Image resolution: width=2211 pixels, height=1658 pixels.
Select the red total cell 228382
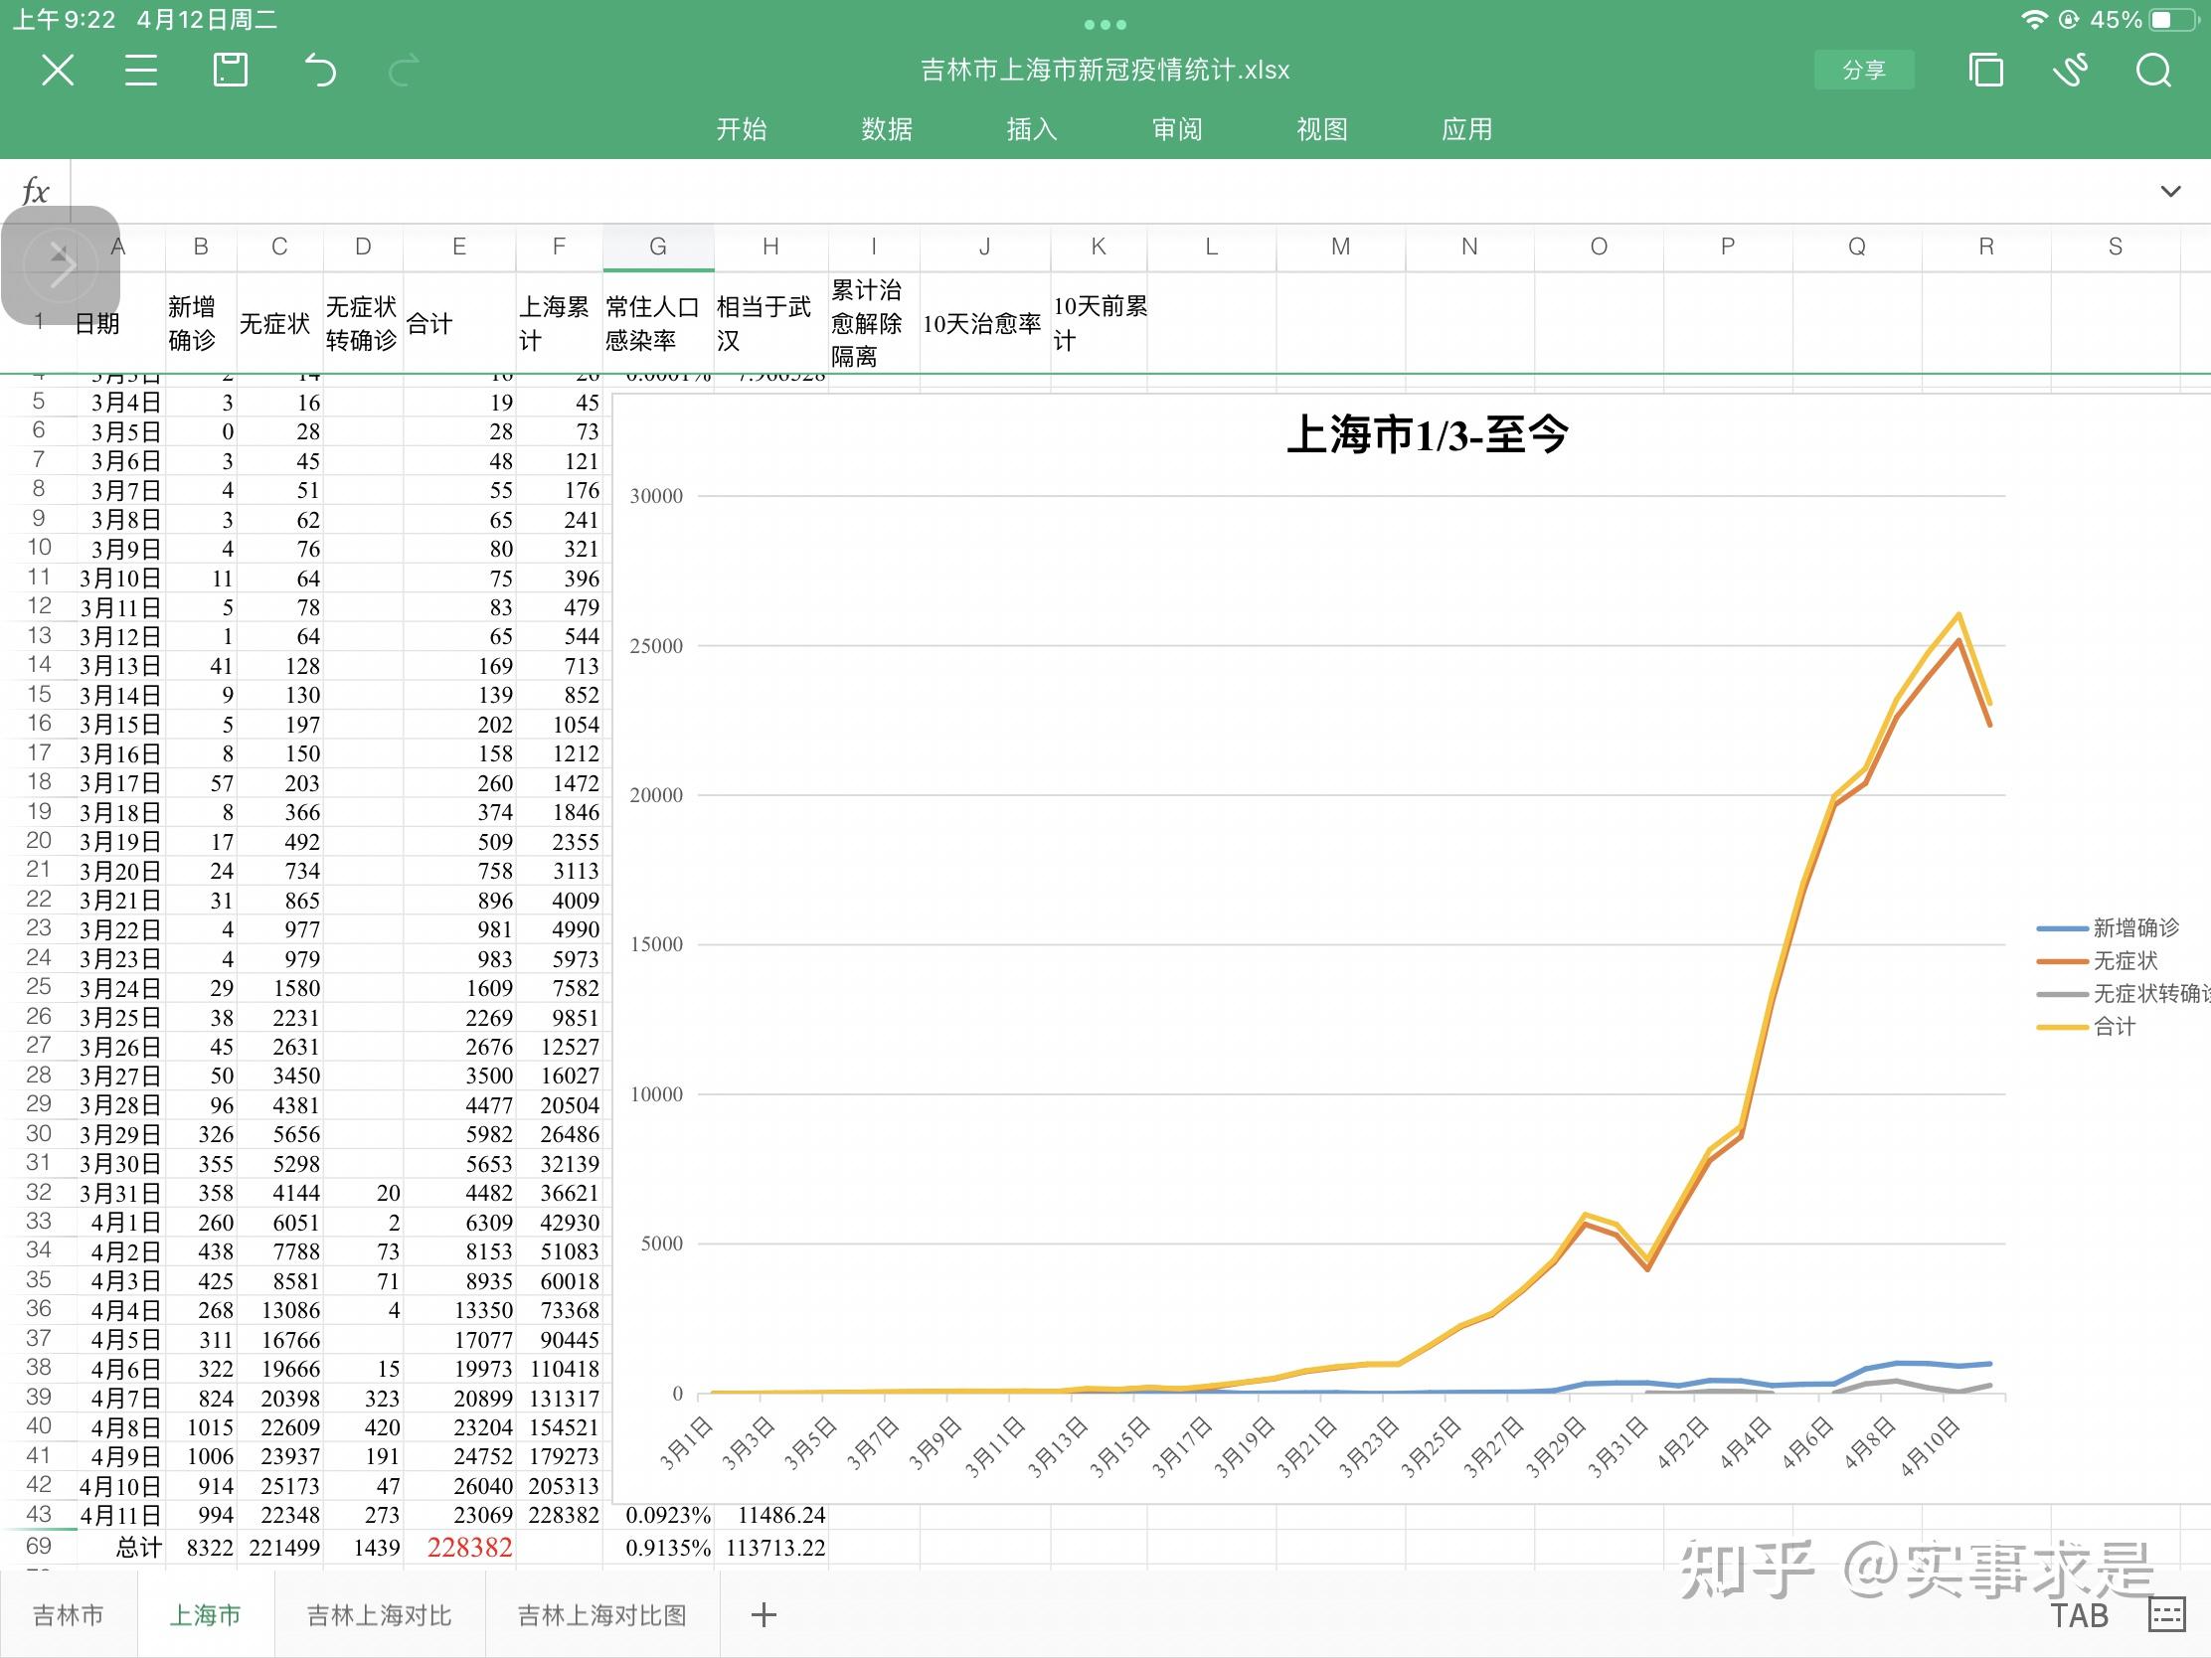(x=459, y=1547)
